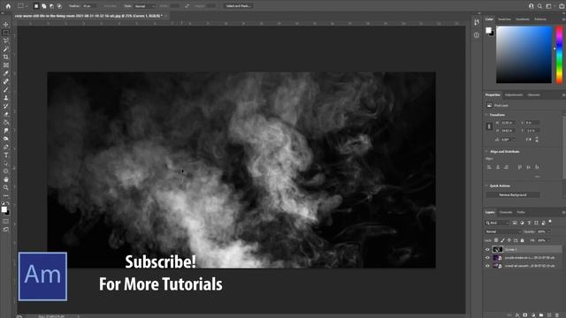Viewport: 566px width, 318px height.
Task: Open the Fill dropdown arrow
Action: coord(549,240)
